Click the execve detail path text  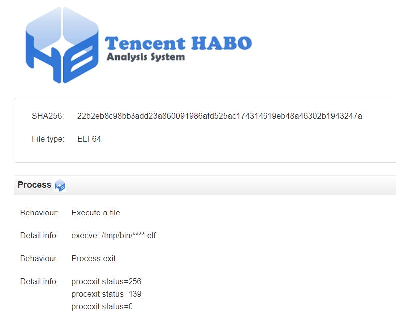click(114, 235)
